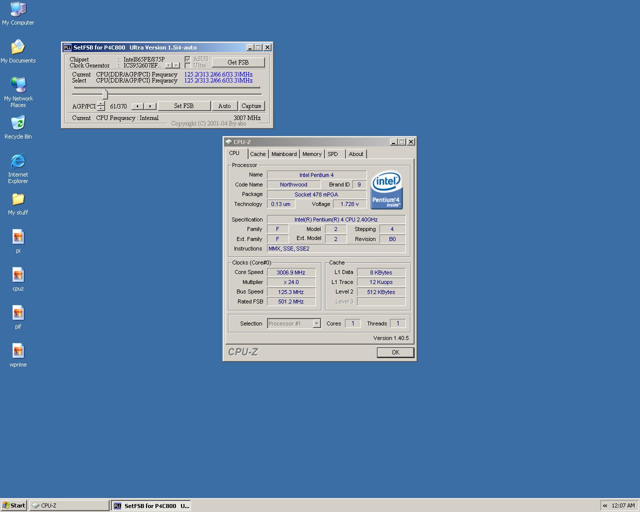Open the Start menu
Image resolution: width=640 pixels, height=512 pixels.
14,505
